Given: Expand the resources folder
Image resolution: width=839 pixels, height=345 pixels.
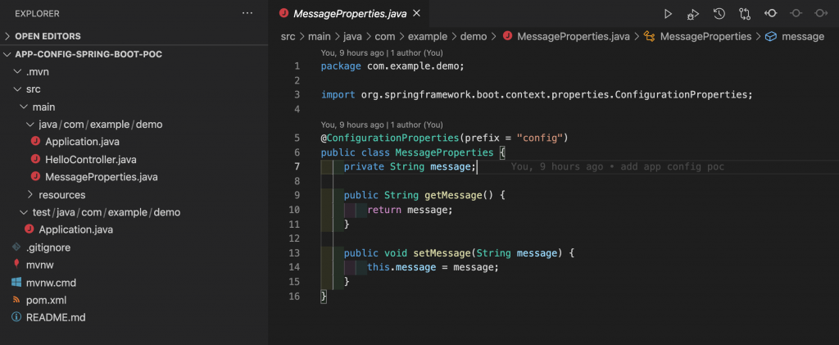Looking at the screenshot, I should (x=61, y=195).
